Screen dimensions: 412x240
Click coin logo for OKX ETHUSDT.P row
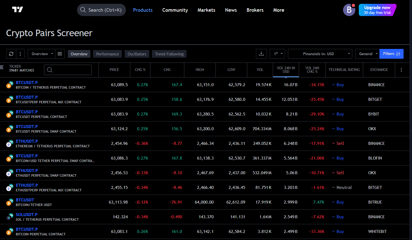coord(9,173)
